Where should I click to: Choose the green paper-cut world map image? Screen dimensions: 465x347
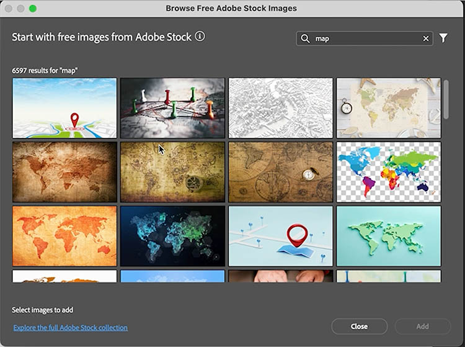(389, 236)
